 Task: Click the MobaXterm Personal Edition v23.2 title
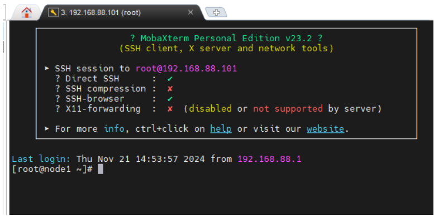226,38
